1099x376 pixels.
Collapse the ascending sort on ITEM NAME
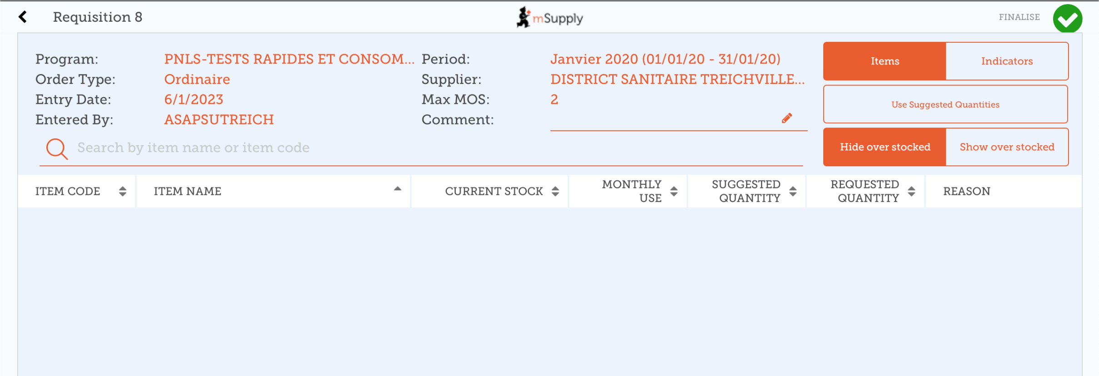coord(398,187)
